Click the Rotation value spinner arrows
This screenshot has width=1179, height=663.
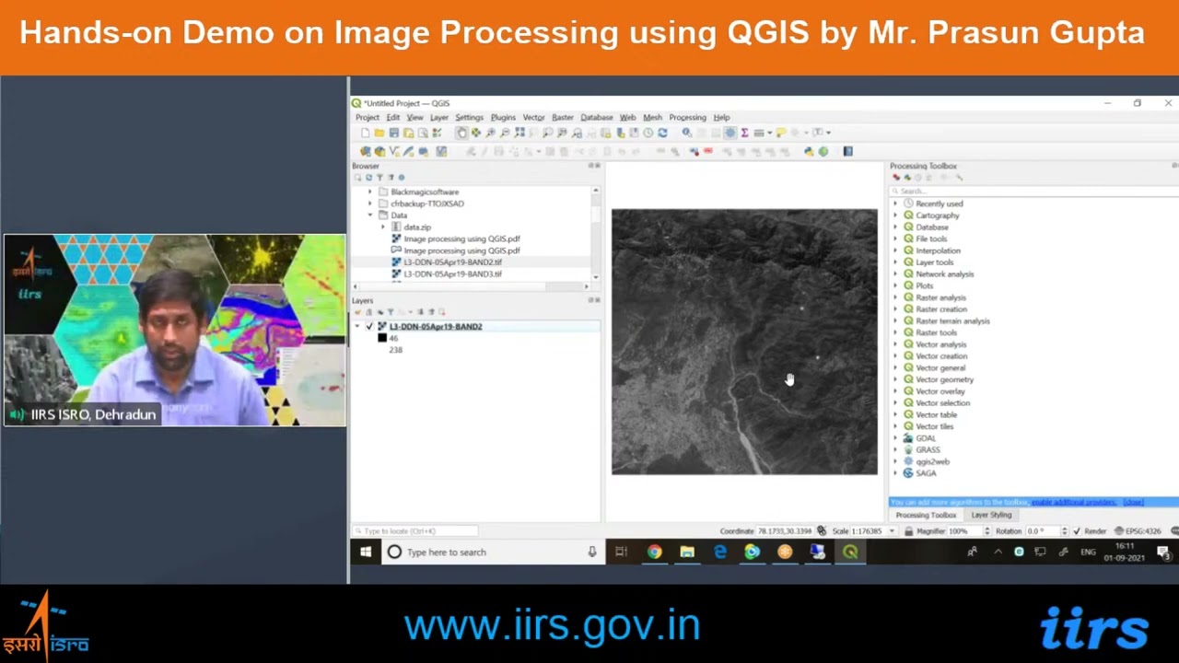1064,531
